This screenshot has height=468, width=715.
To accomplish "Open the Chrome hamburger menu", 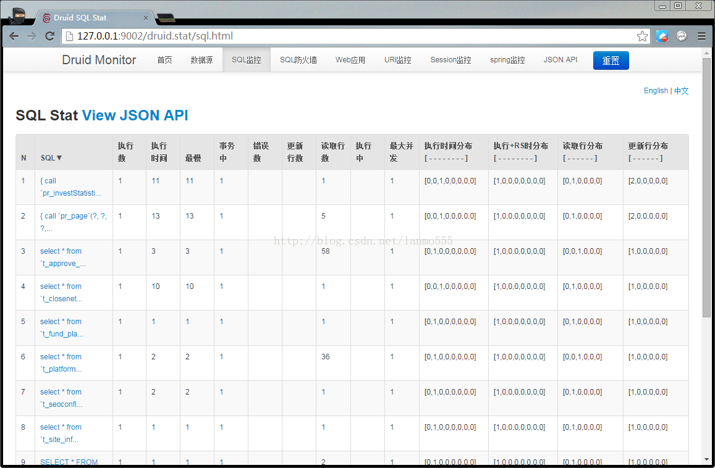I will tap(701, 36).
